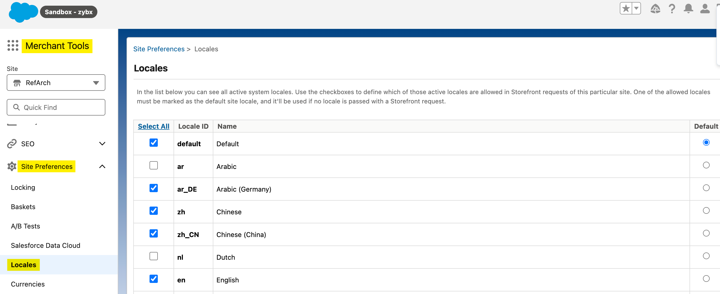The height and width of the screenshot is (294, 720).
Task: Click the Select All link
Action: click(153, 126)
